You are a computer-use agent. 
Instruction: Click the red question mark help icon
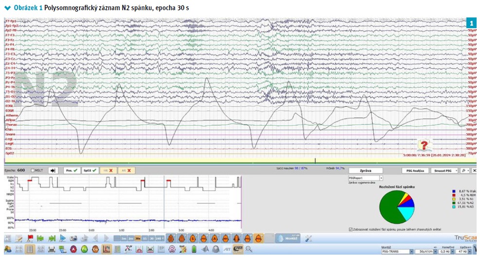424,145
